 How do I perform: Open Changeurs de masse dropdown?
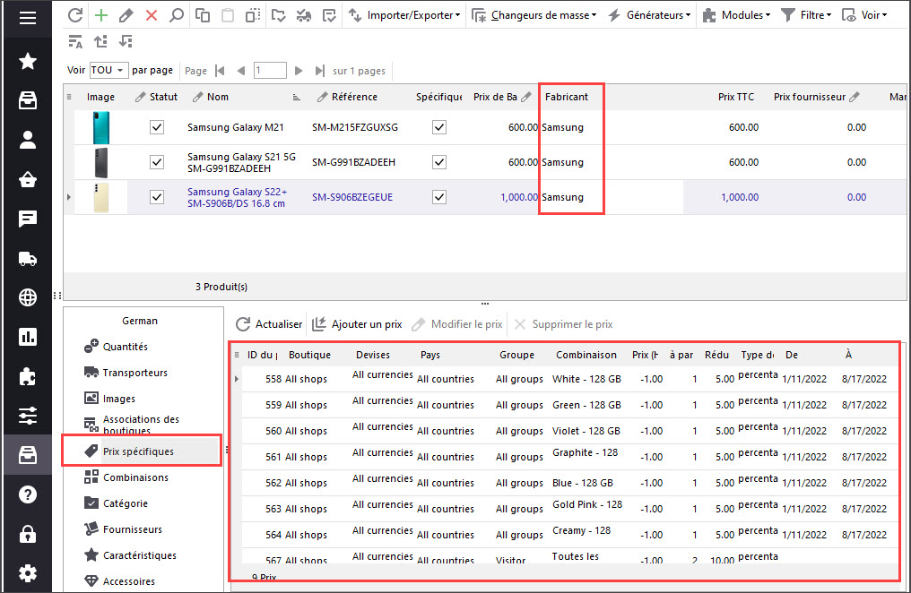coord(534,15)
